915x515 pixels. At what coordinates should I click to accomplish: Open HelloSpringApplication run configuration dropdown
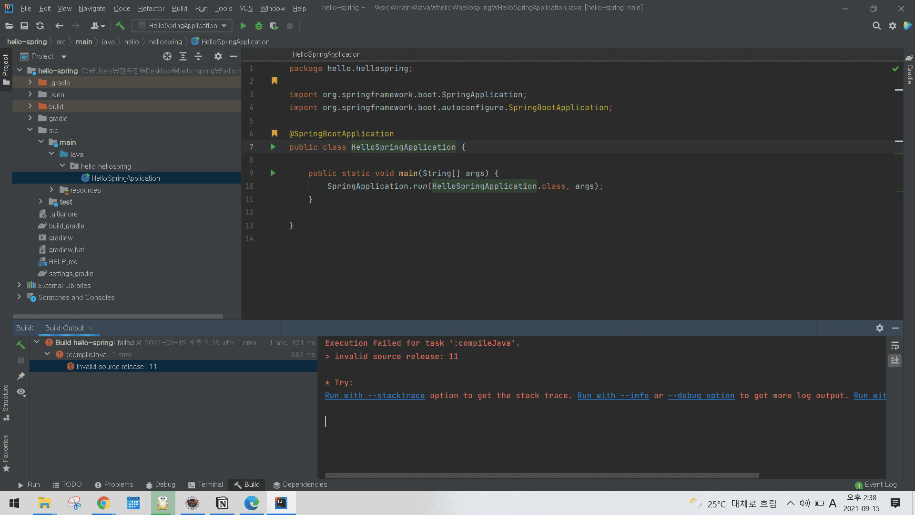182,26
